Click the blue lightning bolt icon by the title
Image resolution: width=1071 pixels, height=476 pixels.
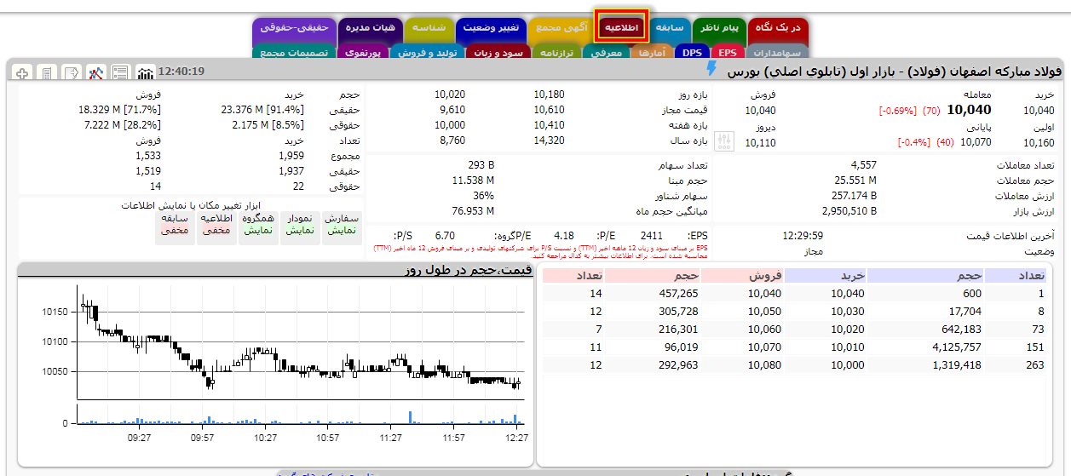711,69
